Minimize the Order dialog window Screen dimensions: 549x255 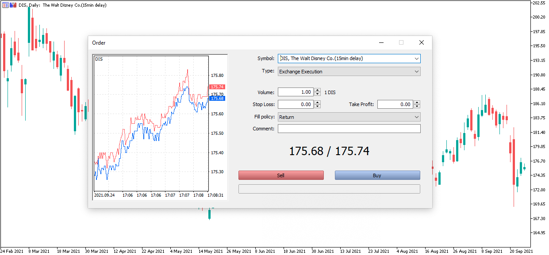click(x=381, y=42)
